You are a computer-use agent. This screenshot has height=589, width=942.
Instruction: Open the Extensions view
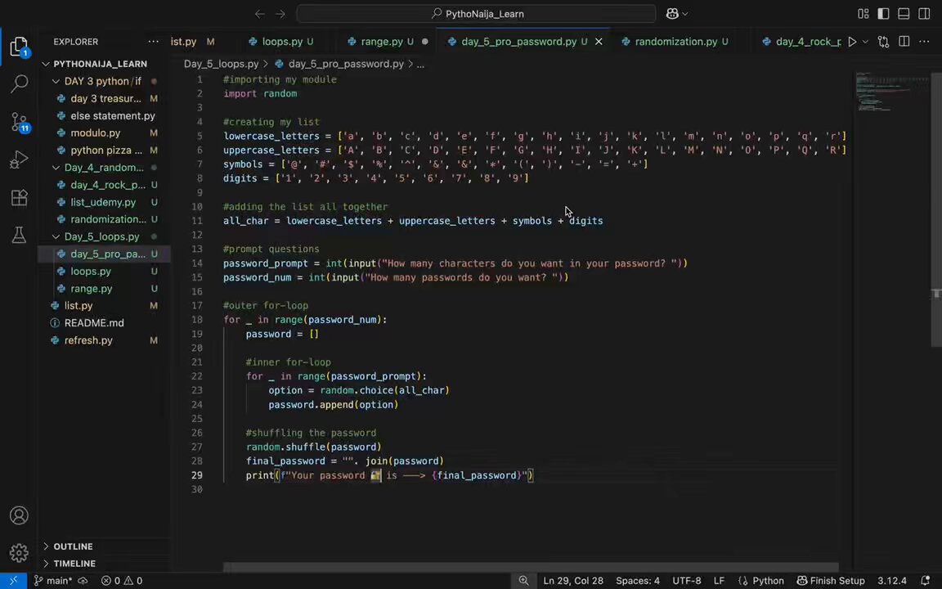click(19, 197)
